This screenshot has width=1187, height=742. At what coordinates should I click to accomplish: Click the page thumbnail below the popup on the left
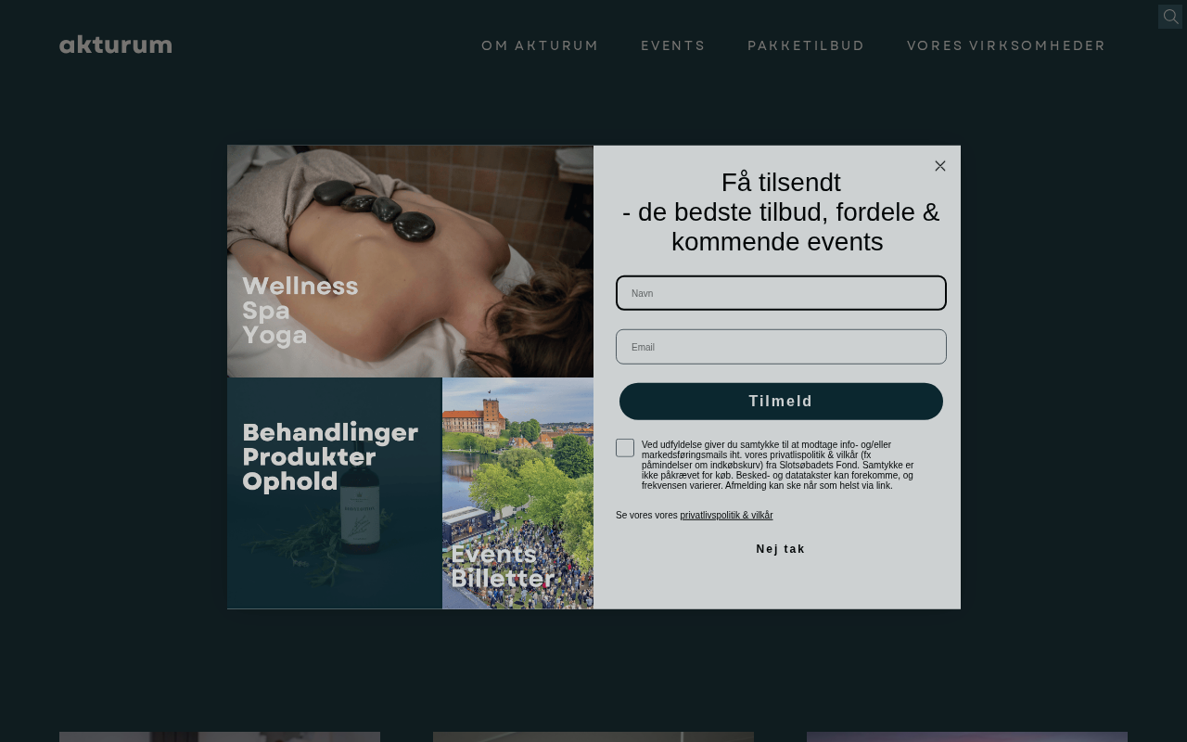pyautogui.click(x=220, y=736)
